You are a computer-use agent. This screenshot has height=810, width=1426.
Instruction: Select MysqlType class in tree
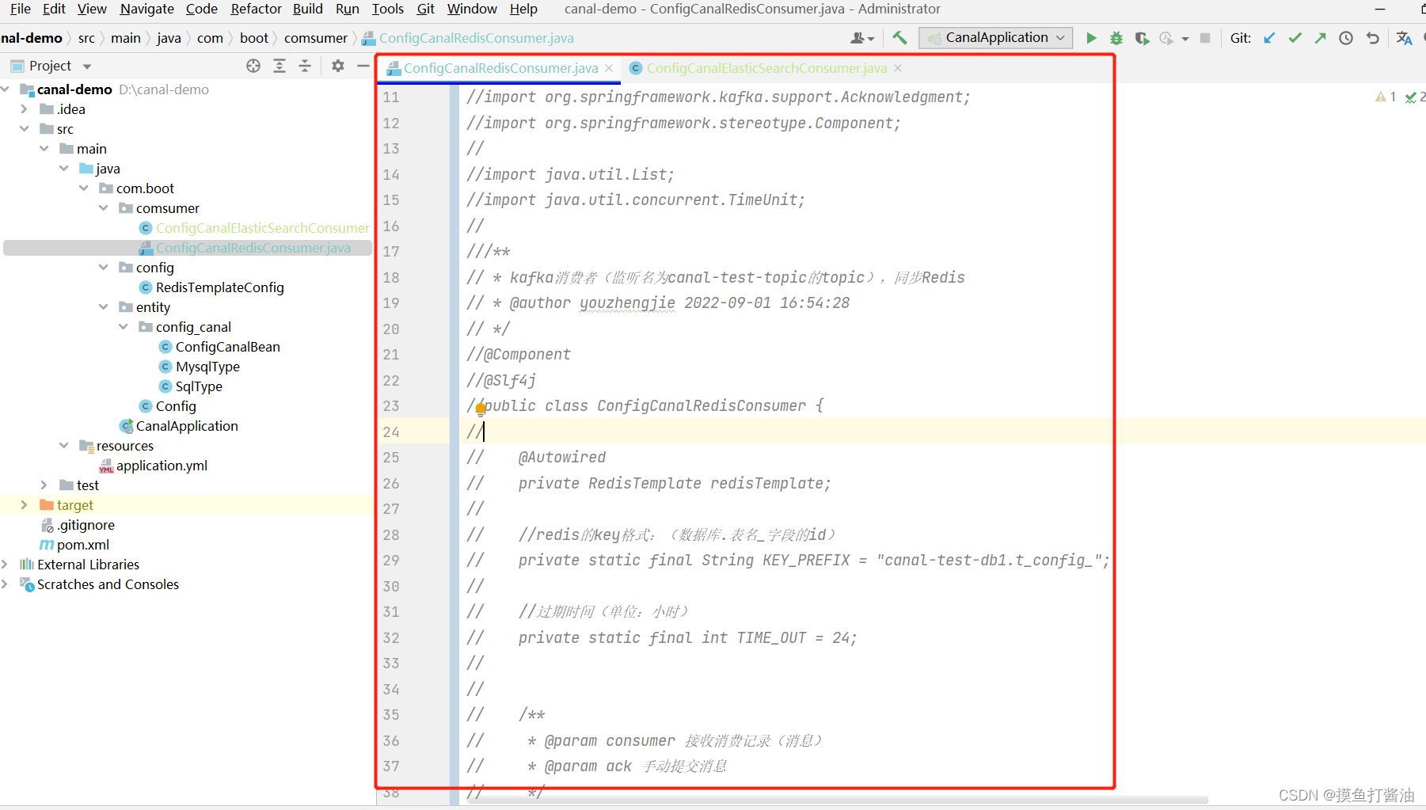point(207,367)
